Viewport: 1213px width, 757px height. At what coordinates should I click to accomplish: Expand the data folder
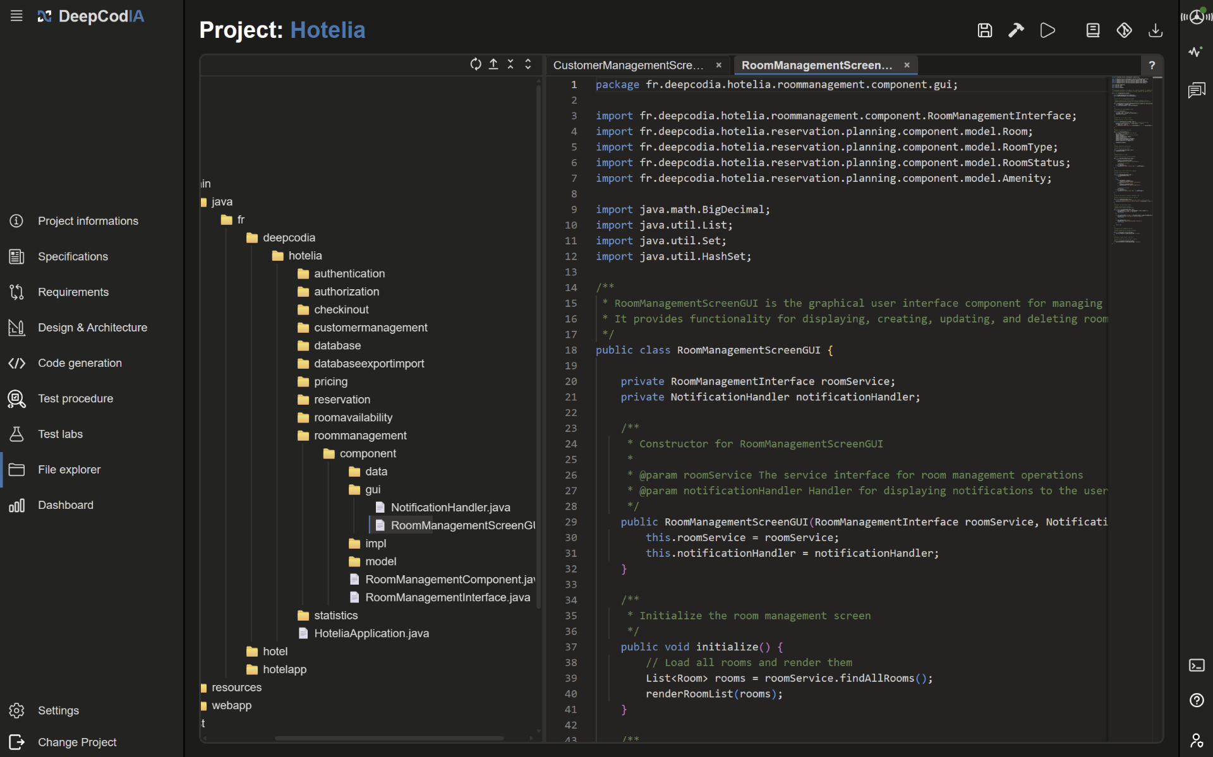pos(368,472)
